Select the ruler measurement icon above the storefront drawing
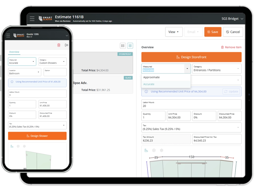This screenshot has height=191, width=254. (146, 150)
